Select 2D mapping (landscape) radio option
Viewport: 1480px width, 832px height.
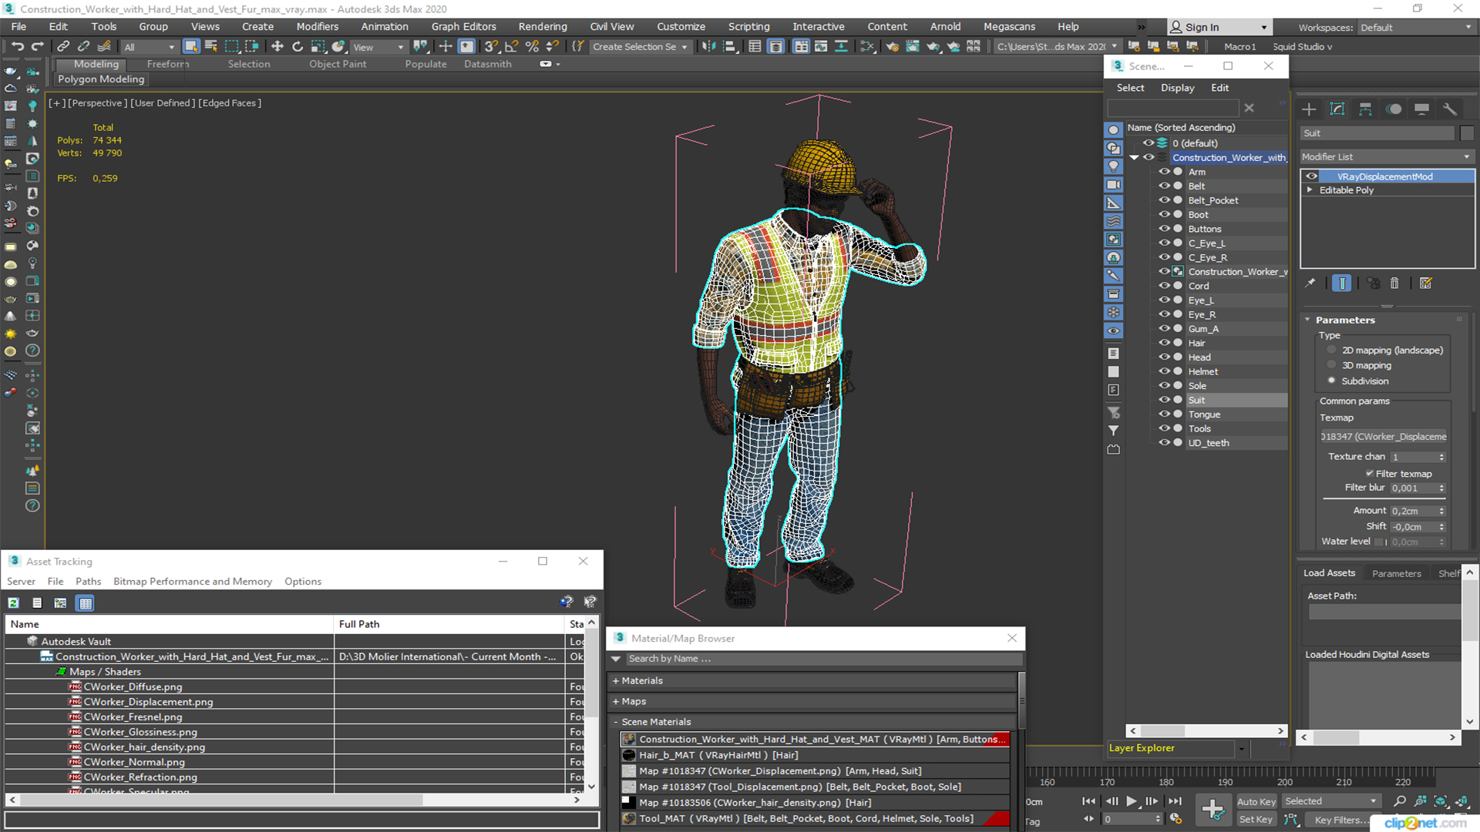coord(1331,350)
